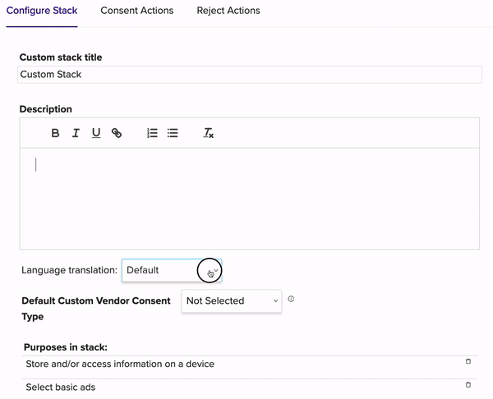Click the 'Description' label
Viewport: 493px width, 399px height.
click(46, 109)
